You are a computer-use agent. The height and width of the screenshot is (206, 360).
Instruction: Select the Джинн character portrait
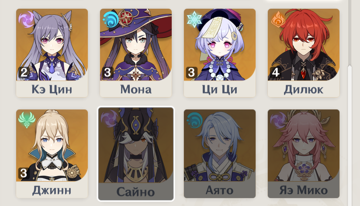point(52,145)
